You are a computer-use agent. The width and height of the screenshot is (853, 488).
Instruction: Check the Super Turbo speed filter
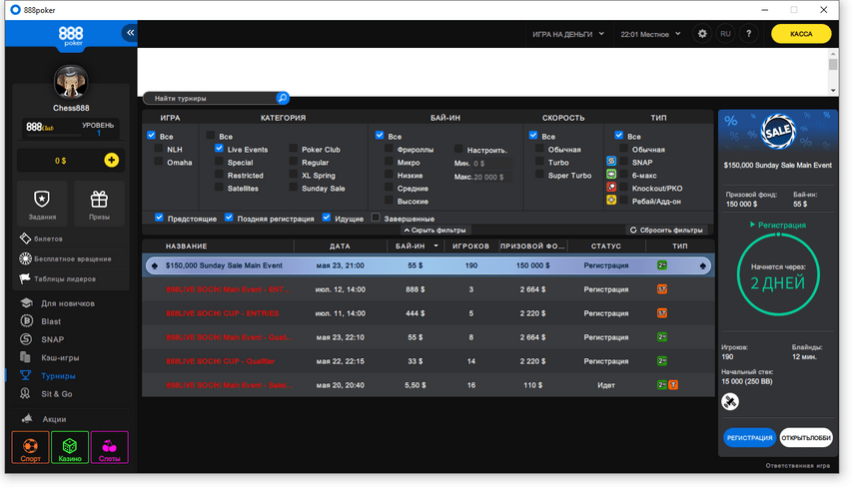[539, 175]
